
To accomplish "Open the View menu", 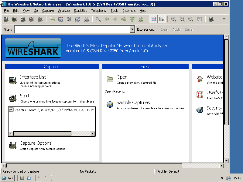I will click(x=26, y=11).
